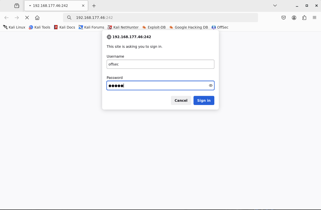
Task: Hide the masked password characters
Action: [211, 85]
